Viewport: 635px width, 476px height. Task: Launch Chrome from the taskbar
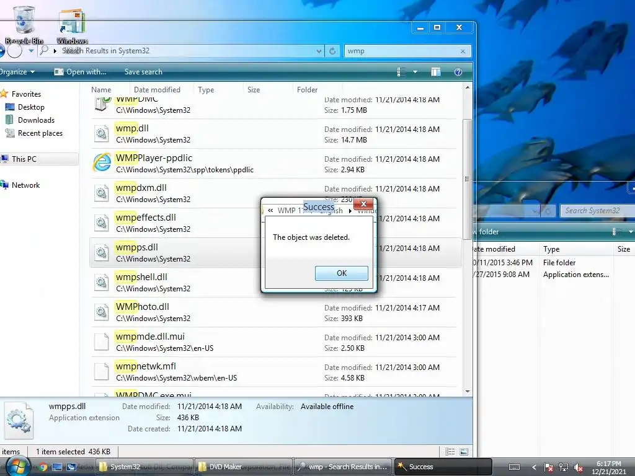pos(43,467)
